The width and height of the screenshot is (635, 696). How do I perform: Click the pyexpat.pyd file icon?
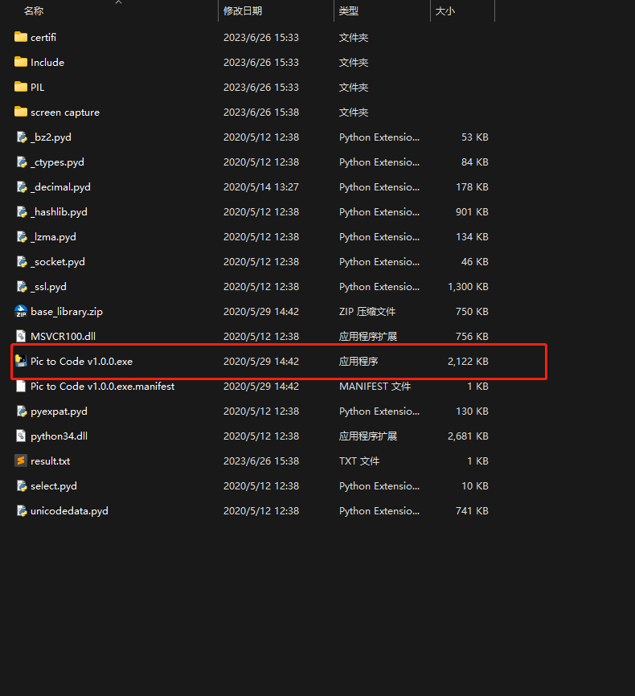[22, 411]
